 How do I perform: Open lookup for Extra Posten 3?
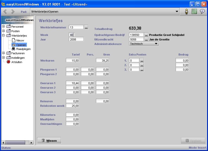point(142,69)
